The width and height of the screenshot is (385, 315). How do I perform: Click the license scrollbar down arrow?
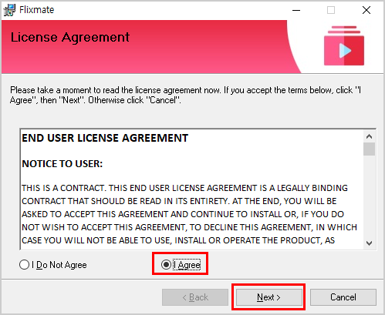pyautogui.click(x=370, y=243)
